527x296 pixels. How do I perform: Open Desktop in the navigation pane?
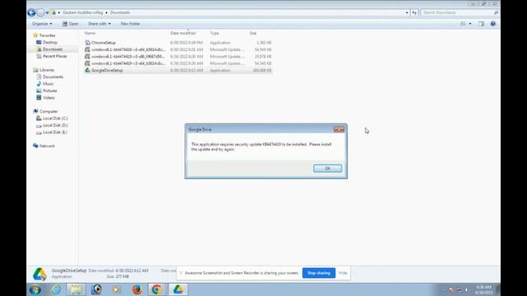49,42
